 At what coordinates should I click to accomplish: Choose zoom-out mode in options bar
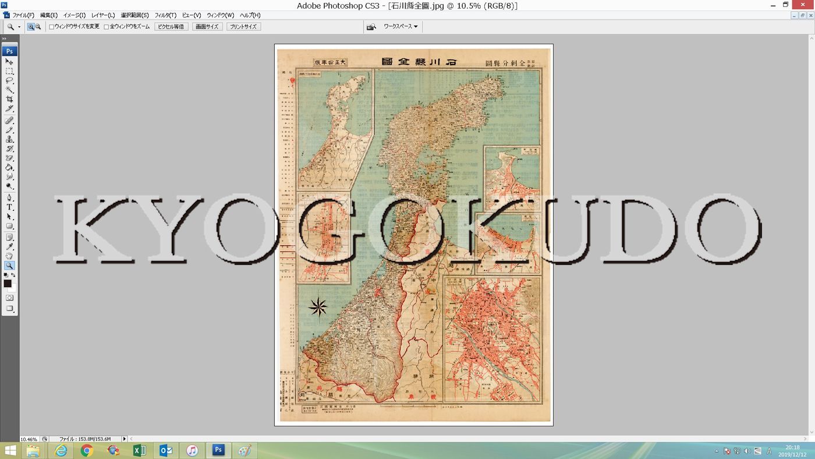pos(38,27)
